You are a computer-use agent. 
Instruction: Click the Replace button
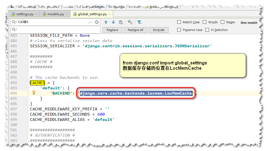tap(112, 30)
